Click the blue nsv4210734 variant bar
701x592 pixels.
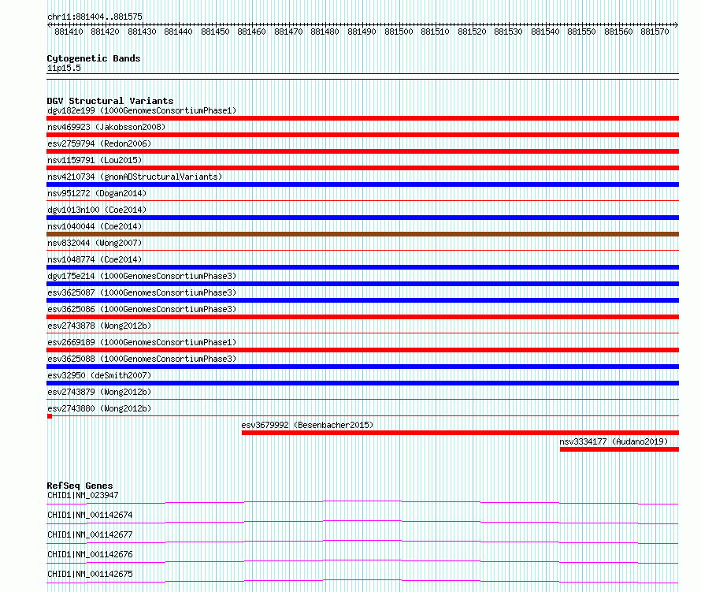362,184
